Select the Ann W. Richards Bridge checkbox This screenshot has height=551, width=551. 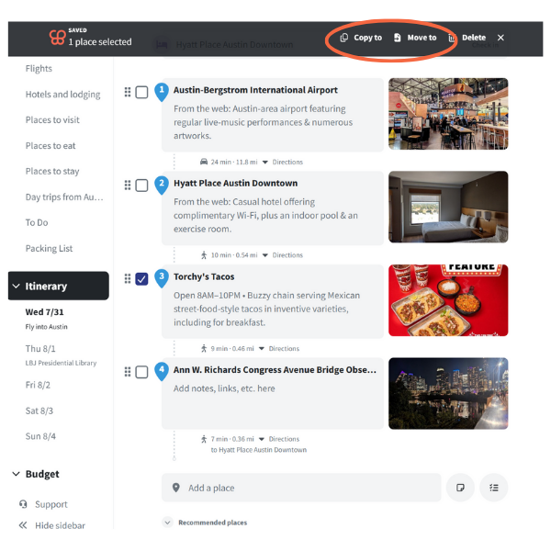click(x=142, y=372)
